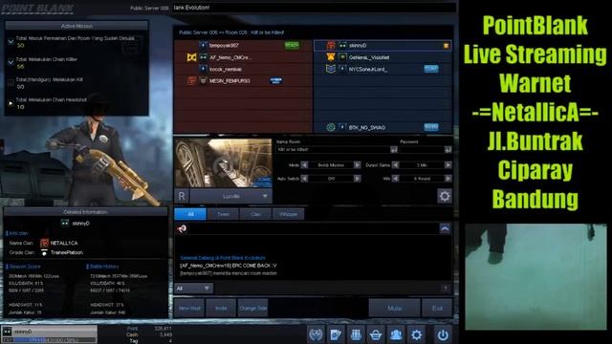
Task: Click the megaphone icon in chat
Action: coord(182,228)
